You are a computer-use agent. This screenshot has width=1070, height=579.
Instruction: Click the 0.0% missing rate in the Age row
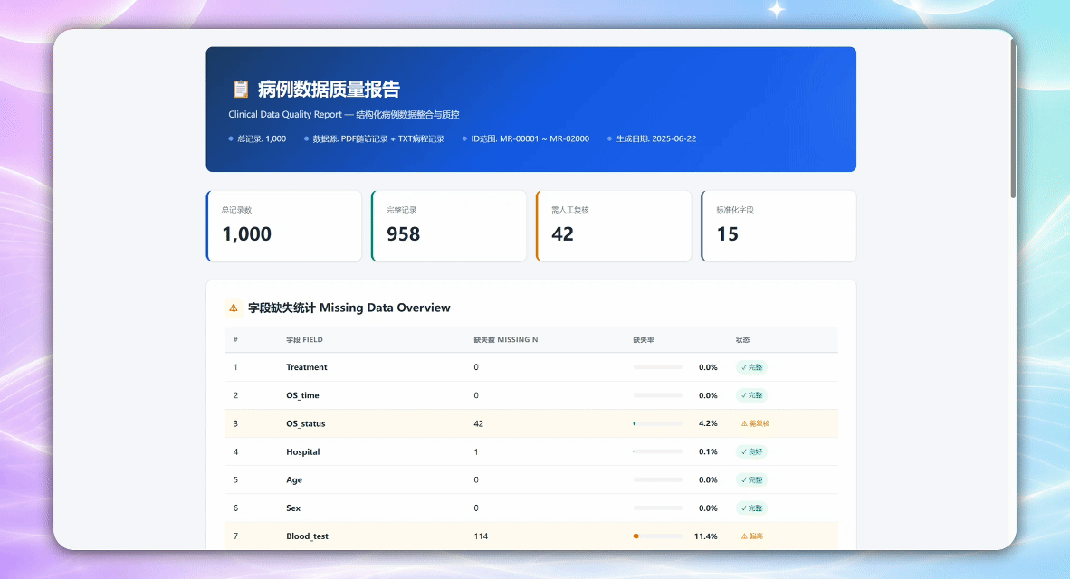click(708, 480)
